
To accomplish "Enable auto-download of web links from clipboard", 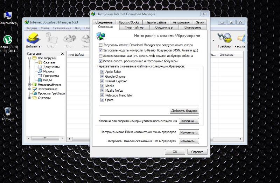I will (100, 55).
